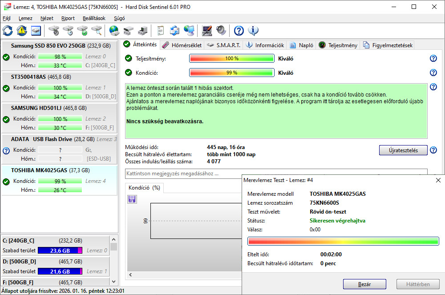
Task: Open the monitor with pen configuration icon
Action: coord(207,31)
